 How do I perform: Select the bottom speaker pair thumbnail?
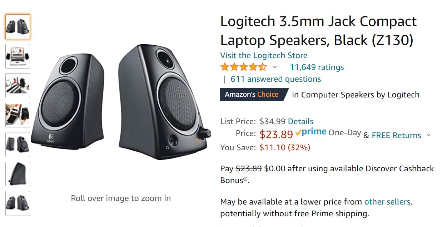pos(18,203)
